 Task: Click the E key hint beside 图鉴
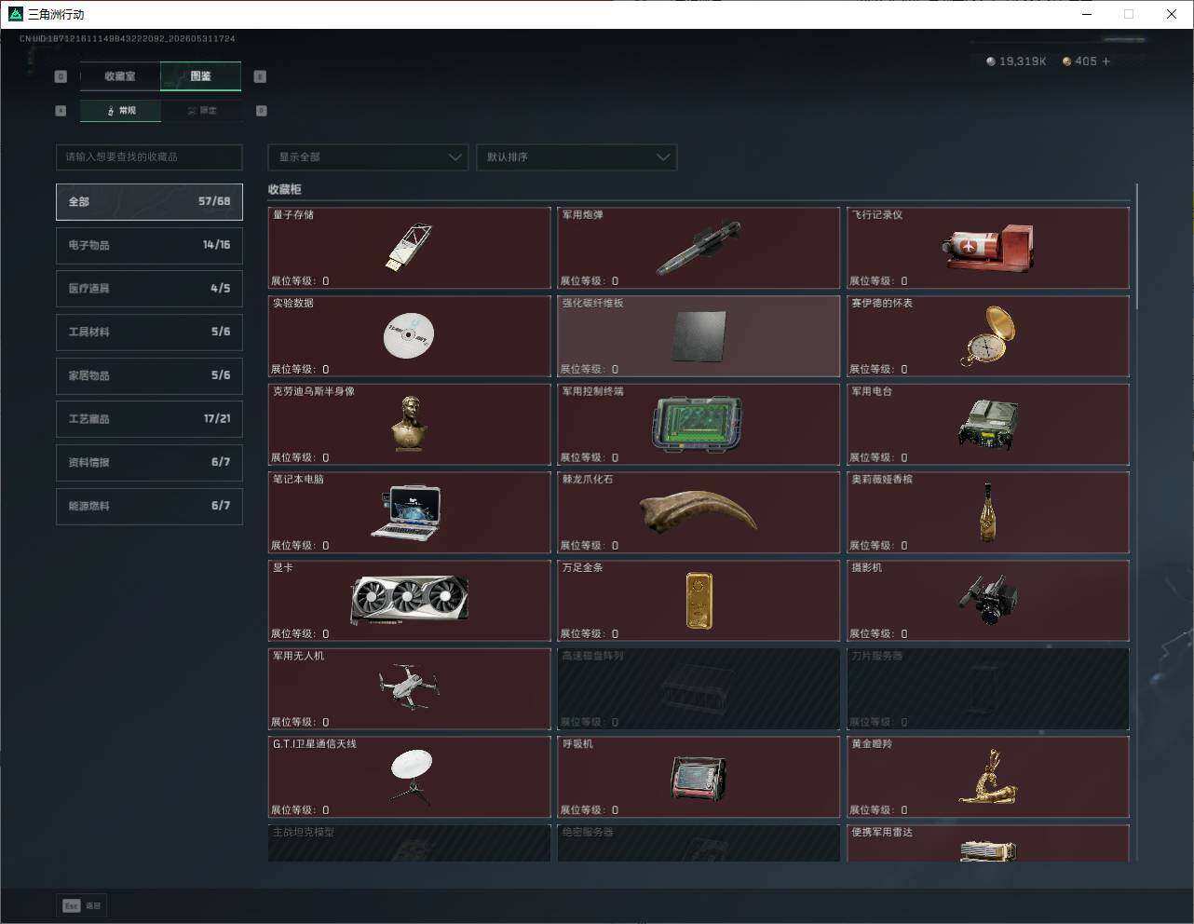[260, 76]
